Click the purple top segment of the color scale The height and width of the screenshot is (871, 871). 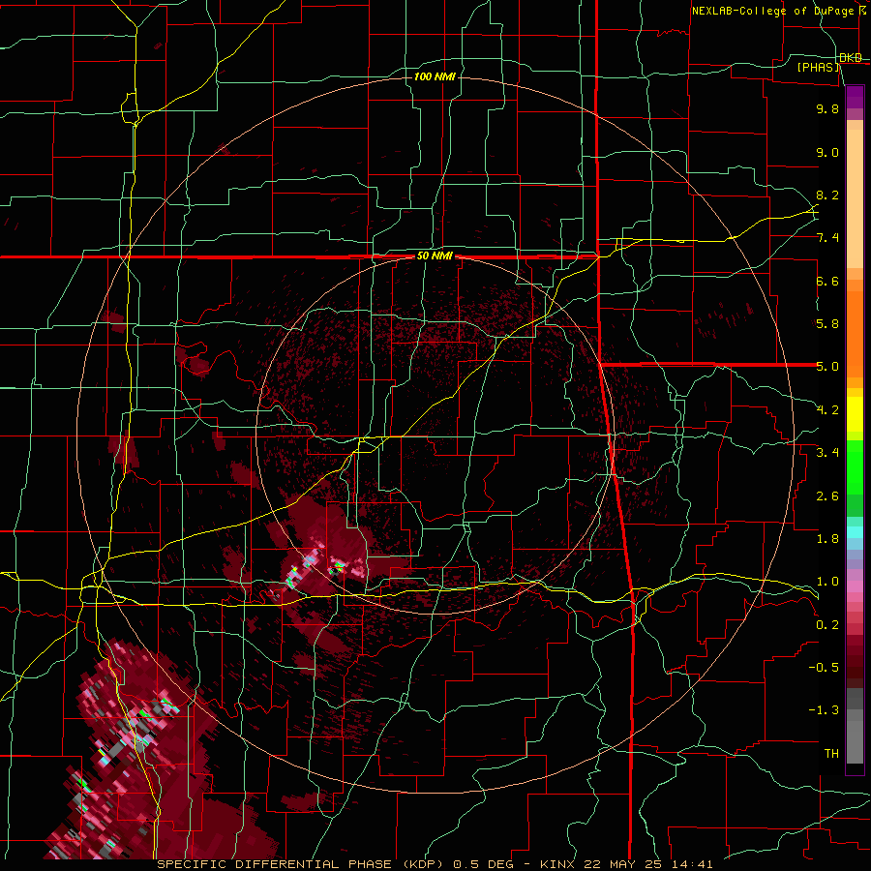click(855, 97)
